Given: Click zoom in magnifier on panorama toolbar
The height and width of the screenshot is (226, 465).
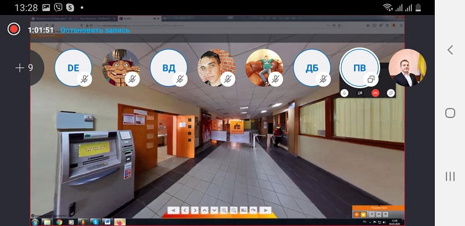Looking at the screenshot, I should point(224,210).
